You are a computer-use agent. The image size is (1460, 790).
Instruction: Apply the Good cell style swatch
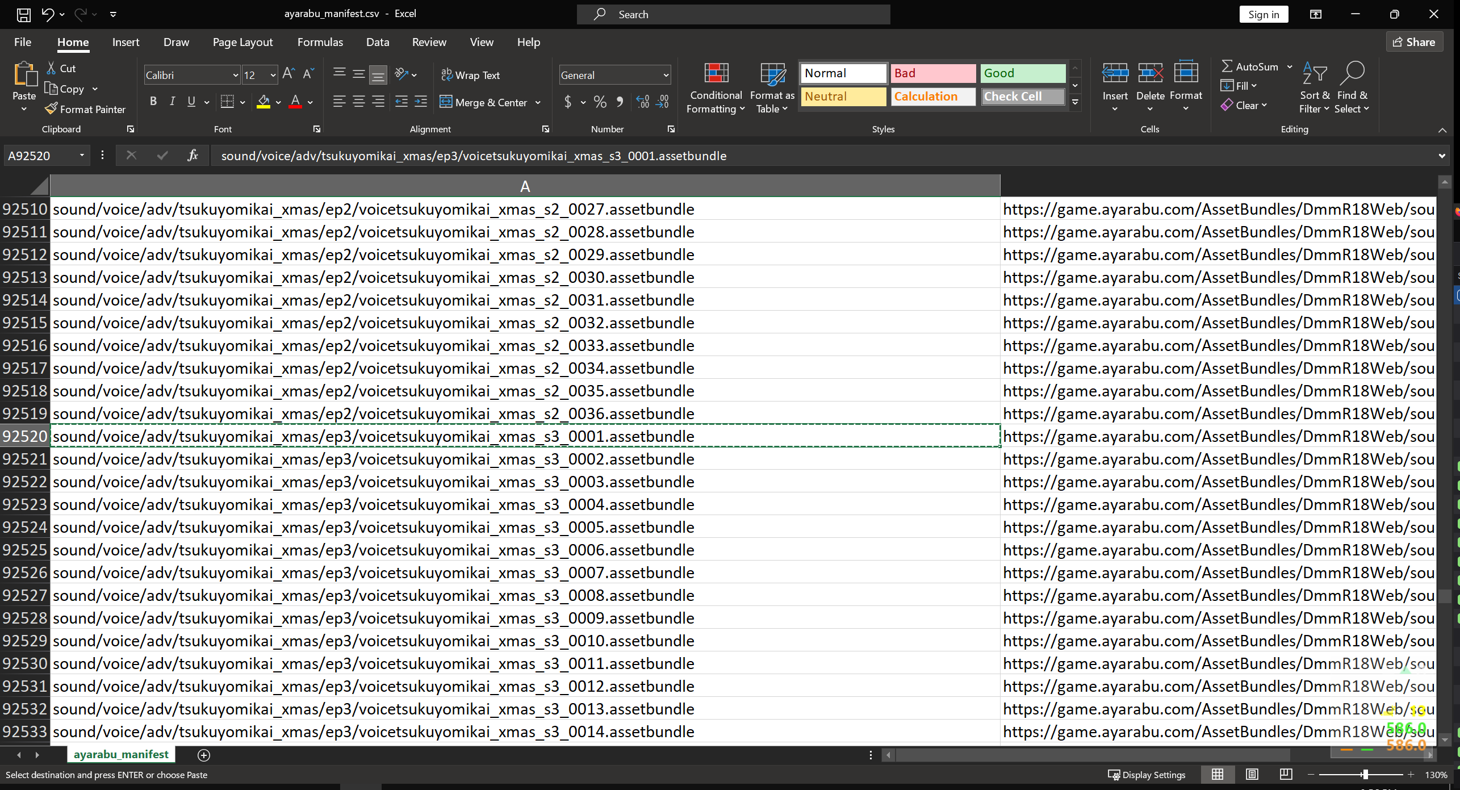click(1022, 73)
